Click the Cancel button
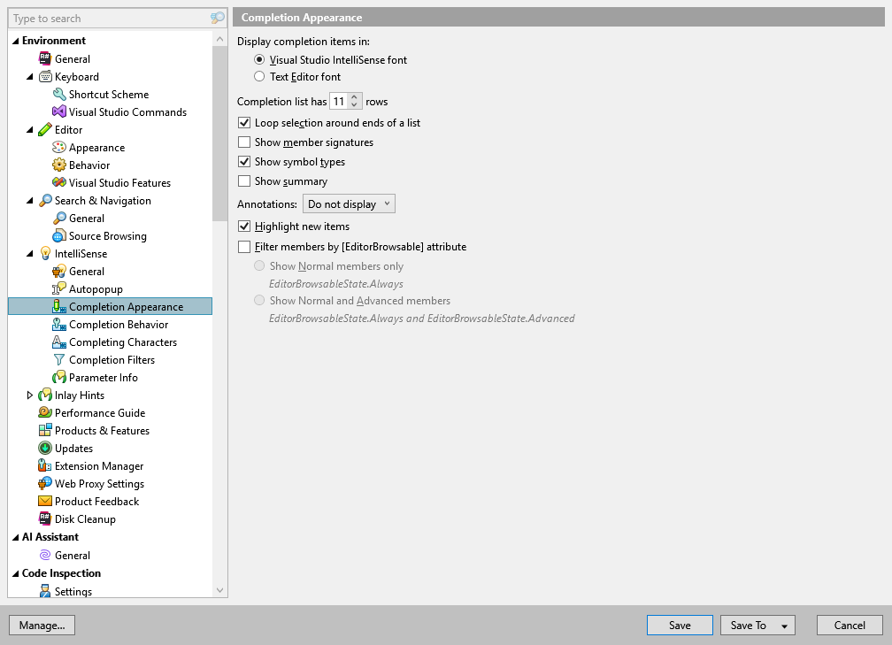The height and width of the screenshot is (645, 892). (x=850, y=625)
